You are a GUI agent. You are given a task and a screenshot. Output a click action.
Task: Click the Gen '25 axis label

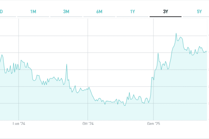click(x=154, y=124)
